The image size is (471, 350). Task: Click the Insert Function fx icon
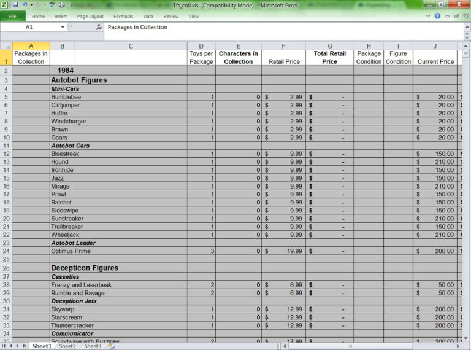click(x=99, y=27)
